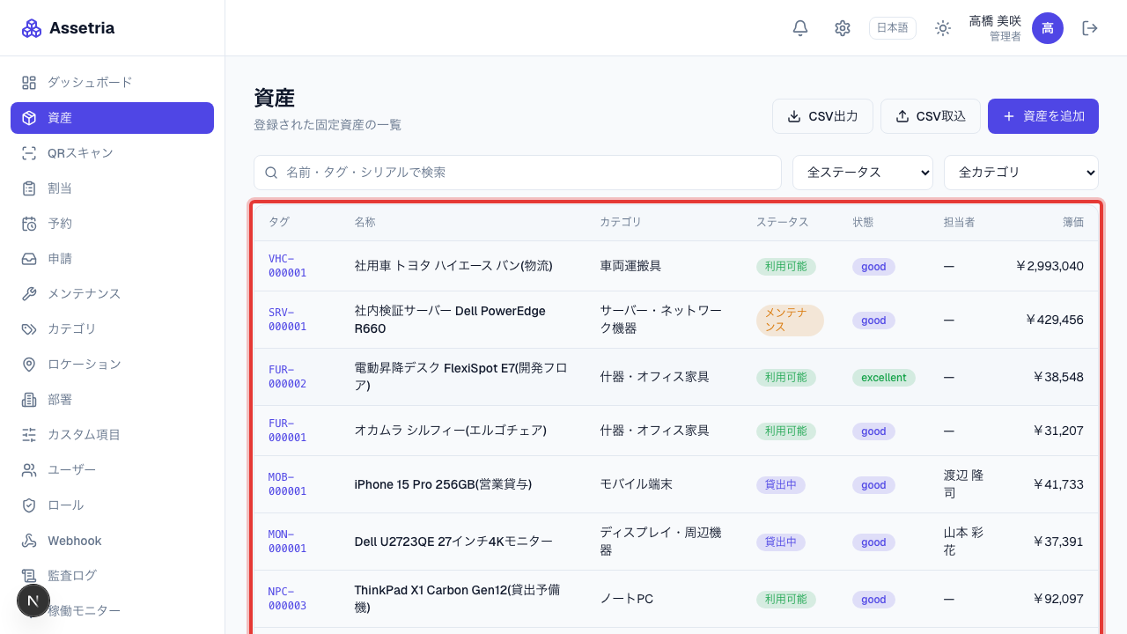Open asset tag NPC-000003

288,599
